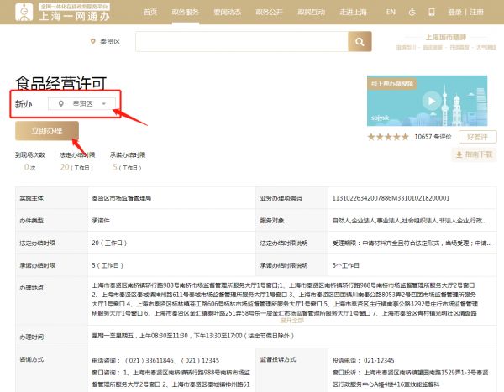Select 要闻动态 in the top navigation
The height and width of the screenshot is (392, 504).
(228, 13)
